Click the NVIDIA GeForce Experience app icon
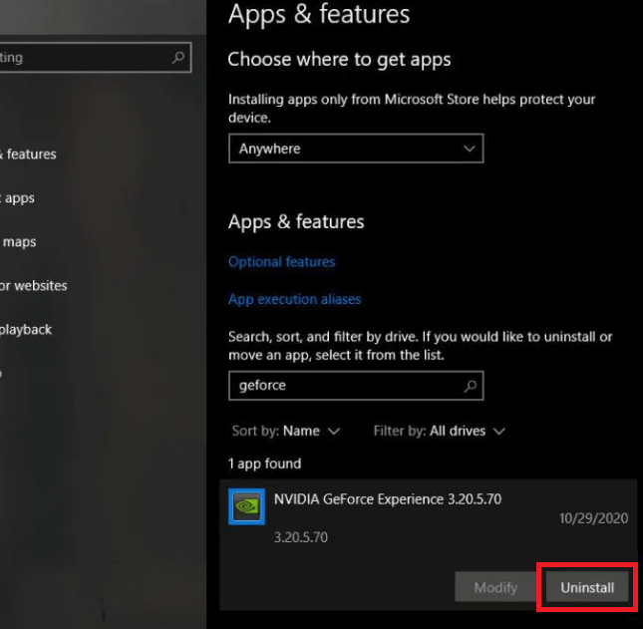 click(246, 506)
